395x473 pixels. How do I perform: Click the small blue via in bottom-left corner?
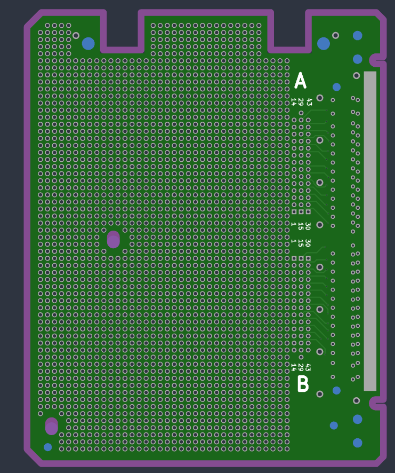48,447
